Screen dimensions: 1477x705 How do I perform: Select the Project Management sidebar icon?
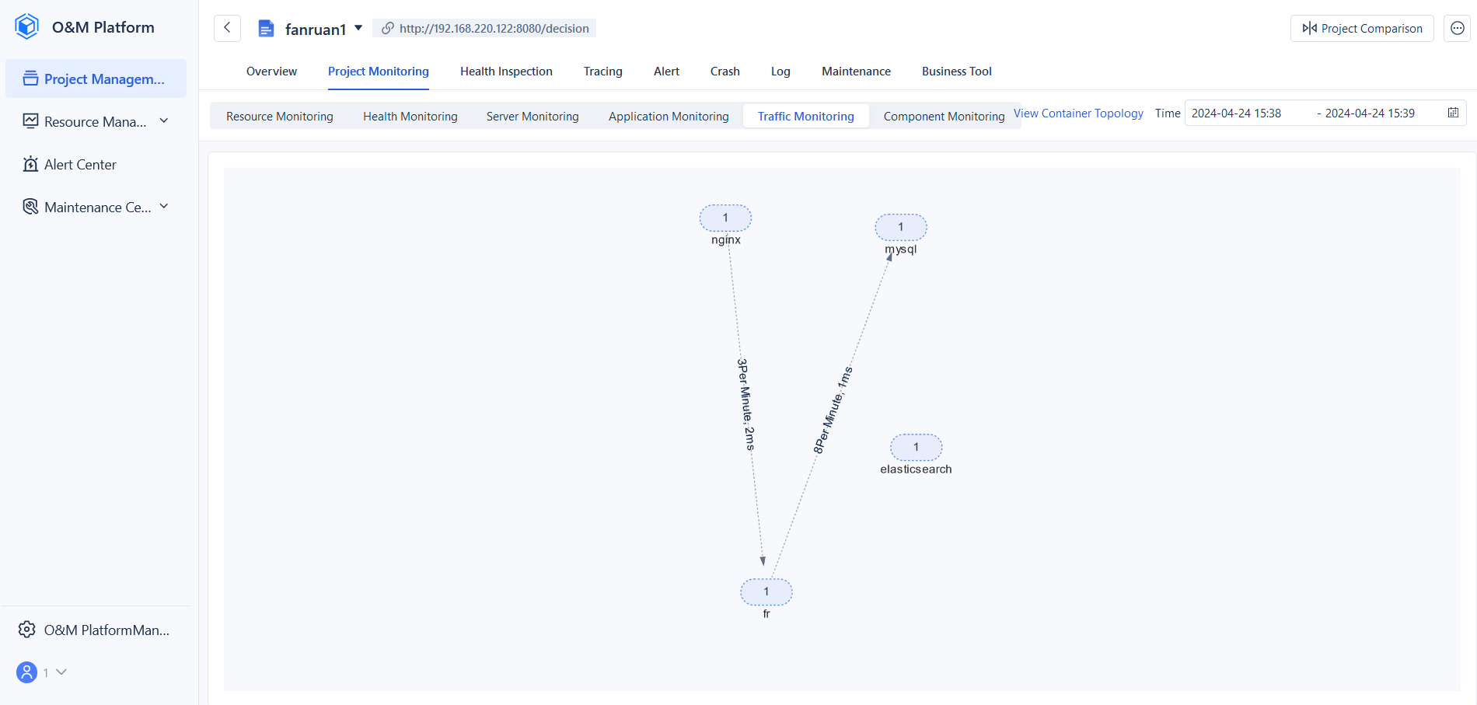coord(30,79)
